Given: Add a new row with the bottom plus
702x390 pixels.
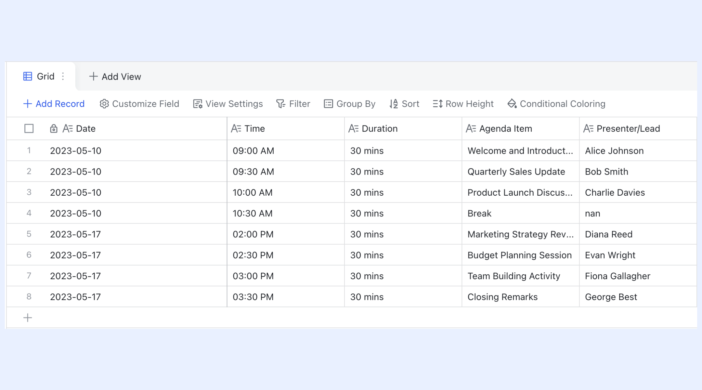Looking at the screenshot, I should [28, 318].
